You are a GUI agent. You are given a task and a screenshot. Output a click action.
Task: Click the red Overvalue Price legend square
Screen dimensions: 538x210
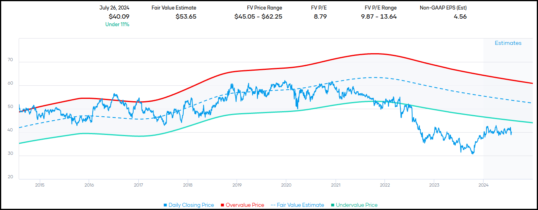[222, 205]
